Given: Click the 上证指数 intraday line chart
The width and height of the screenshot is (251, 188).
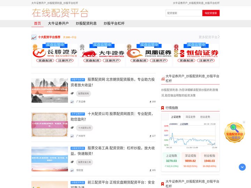Looking at the screenshot, I should coord(190,136).
